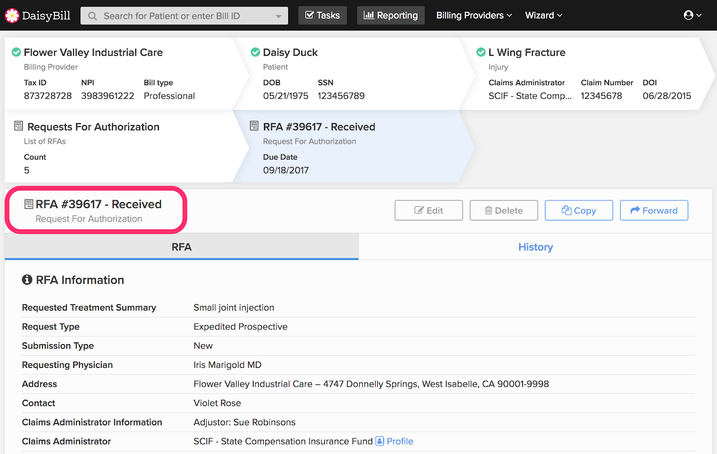Select the RFA Count value 5
This screenshot has height=454, width=717.
[x=27, y=170]
